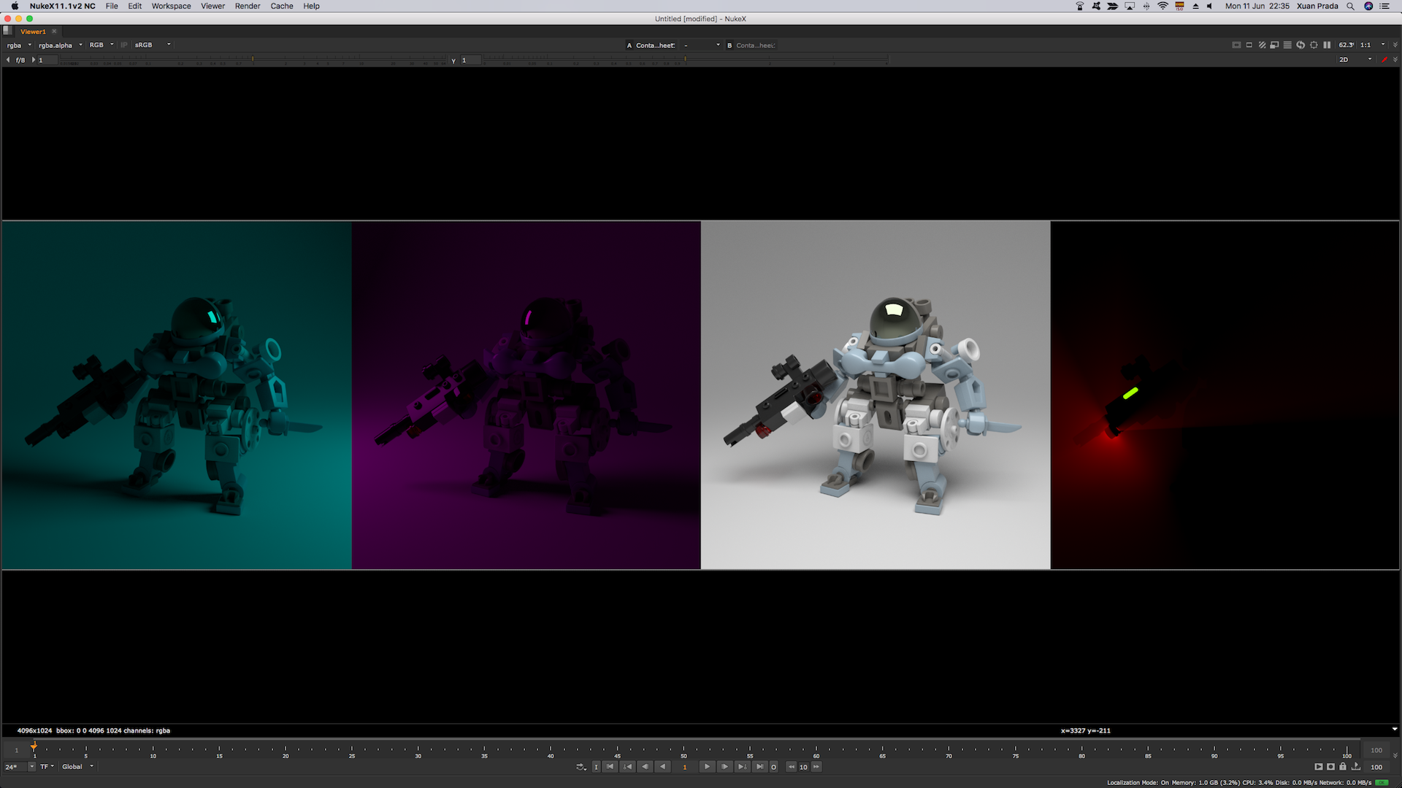This screenshot has height=788, width=1402.
Task: Set the out point O button
Action: (774, 766)
